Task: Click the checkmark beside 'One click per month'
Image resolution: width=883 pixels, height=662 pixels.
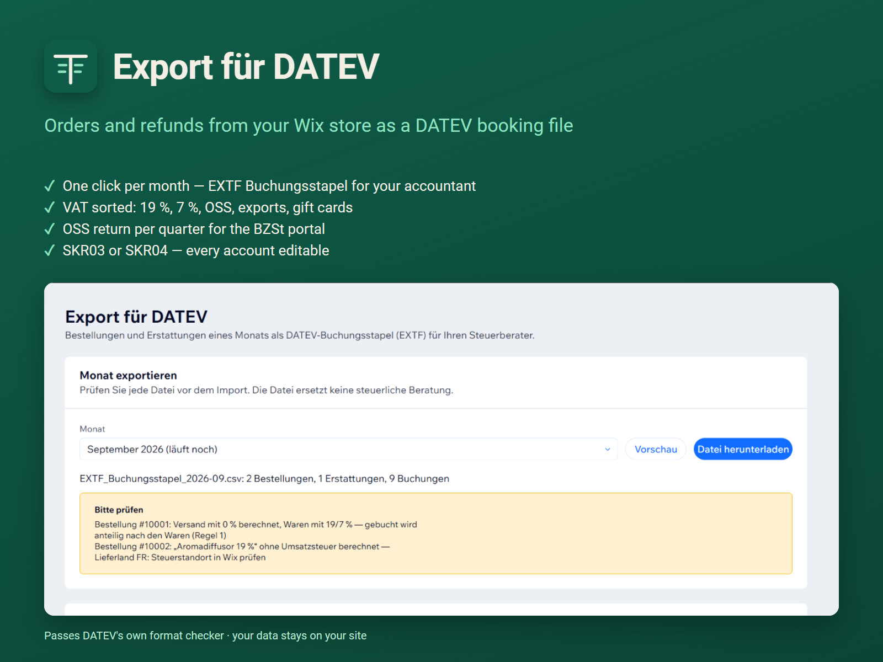Action: (x=50, y=186)
